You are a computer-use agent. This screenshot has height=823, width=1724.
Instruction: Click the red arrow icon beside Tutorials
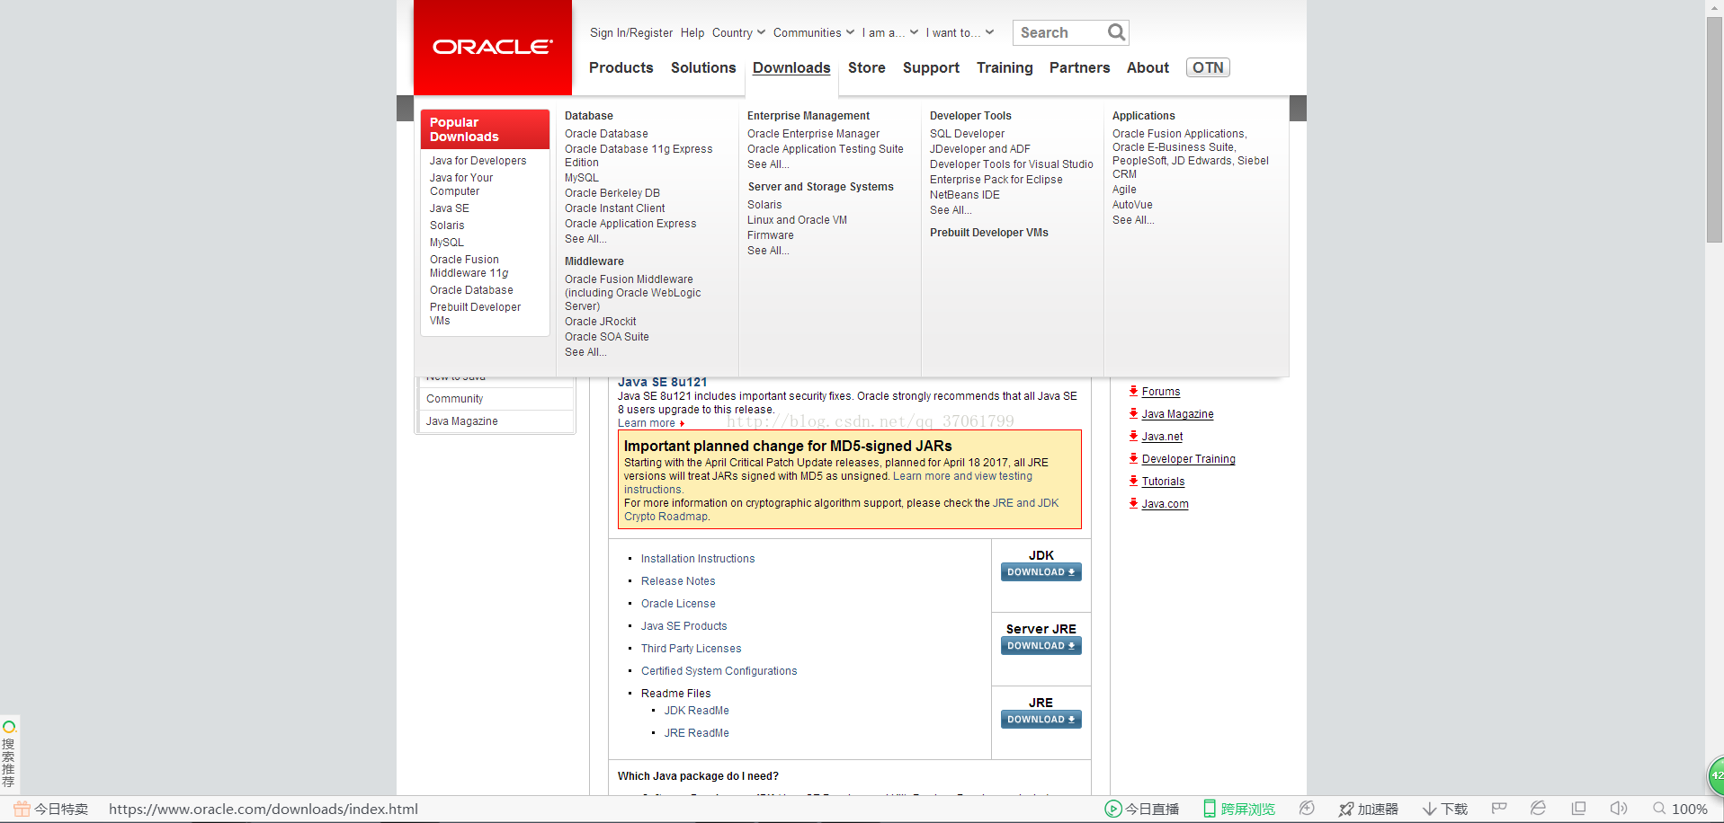(1133, 481)
